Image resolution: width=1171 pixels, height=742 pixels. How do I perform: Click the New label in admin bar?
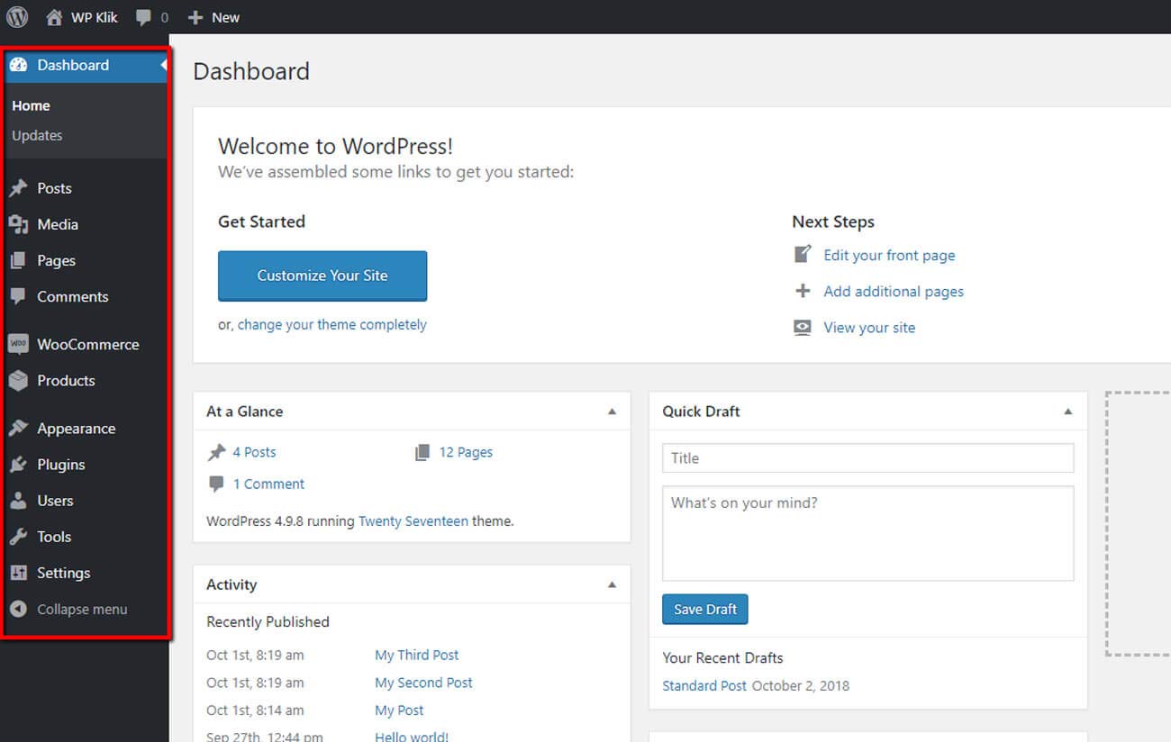click(x=225, y=17)
